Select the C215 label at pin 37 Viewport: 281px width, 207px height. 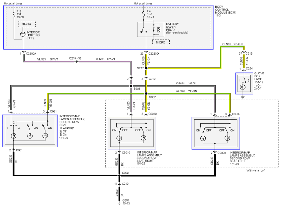click(x=249, y=54)
